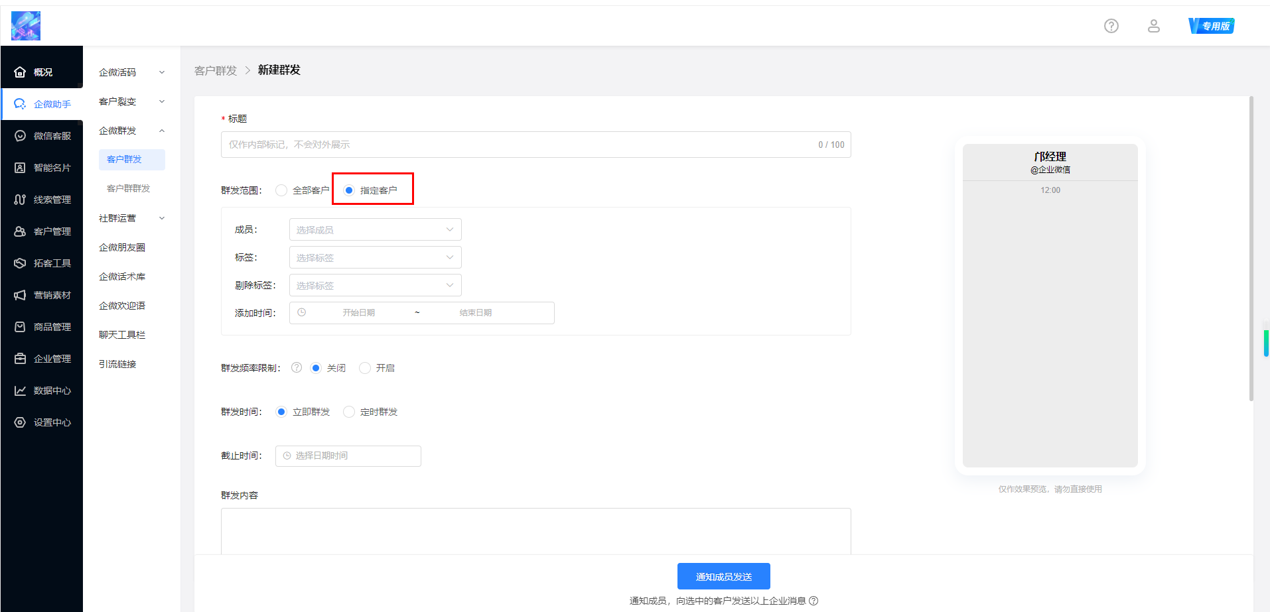Screen dimensions: 1270x612
Task: Click the 通知成员发送 button
Action: coord(723,576)
